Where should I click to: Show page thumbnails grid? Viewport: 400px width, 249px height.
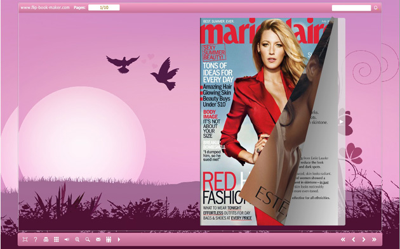click(57, 239)
